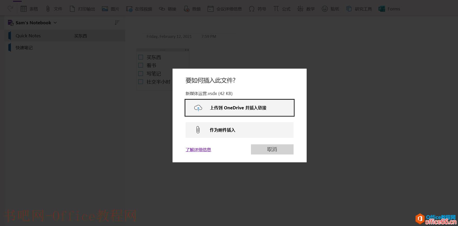Check the 写笔记 to-do box
This screenshot has height=226, width=458.
141,74
